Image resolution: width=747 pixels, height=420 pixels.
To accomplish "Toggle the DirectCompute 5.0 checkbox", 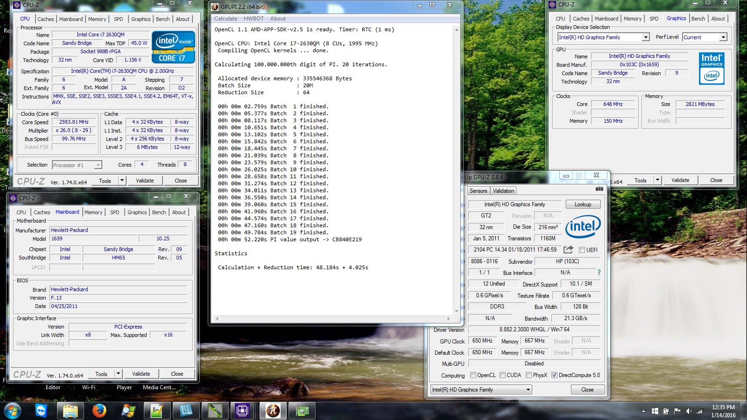I will point(554,375).
